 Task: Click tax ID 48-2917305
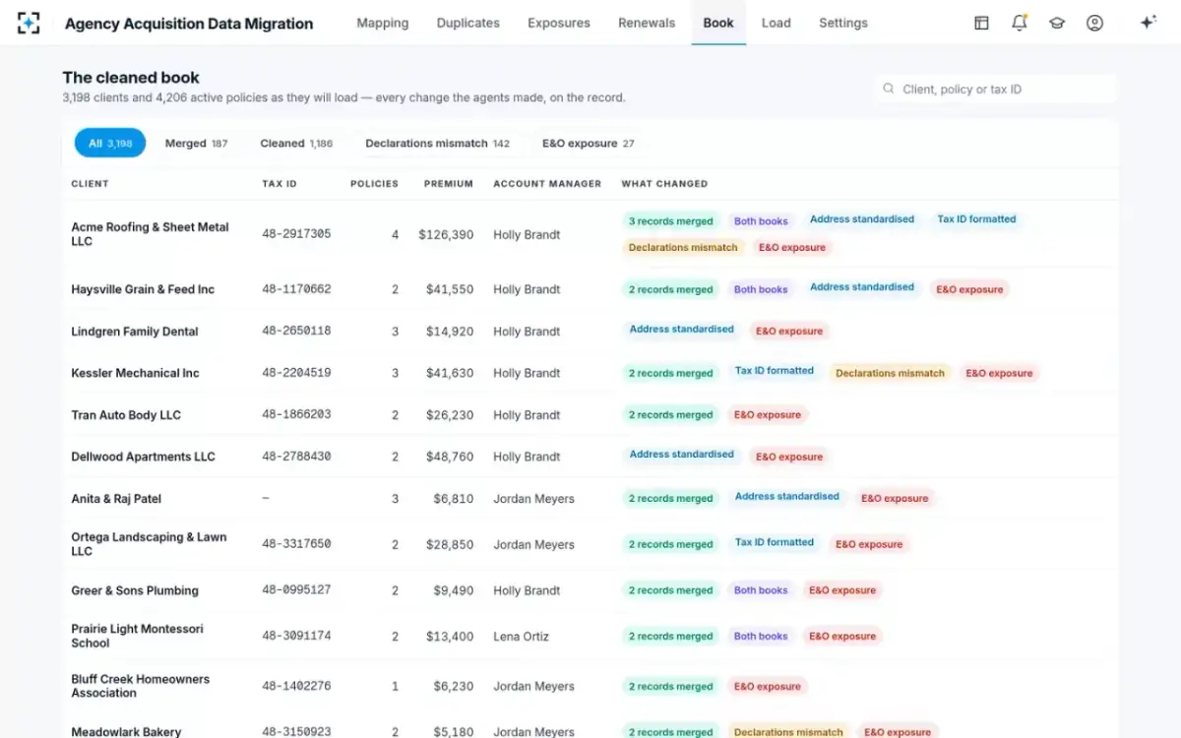tap(296, 234)
